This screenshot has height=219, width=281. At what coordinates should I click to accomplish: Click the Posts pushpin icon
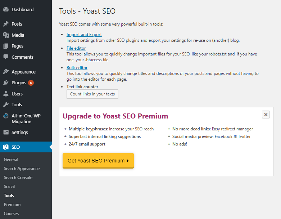coord(6,24)
